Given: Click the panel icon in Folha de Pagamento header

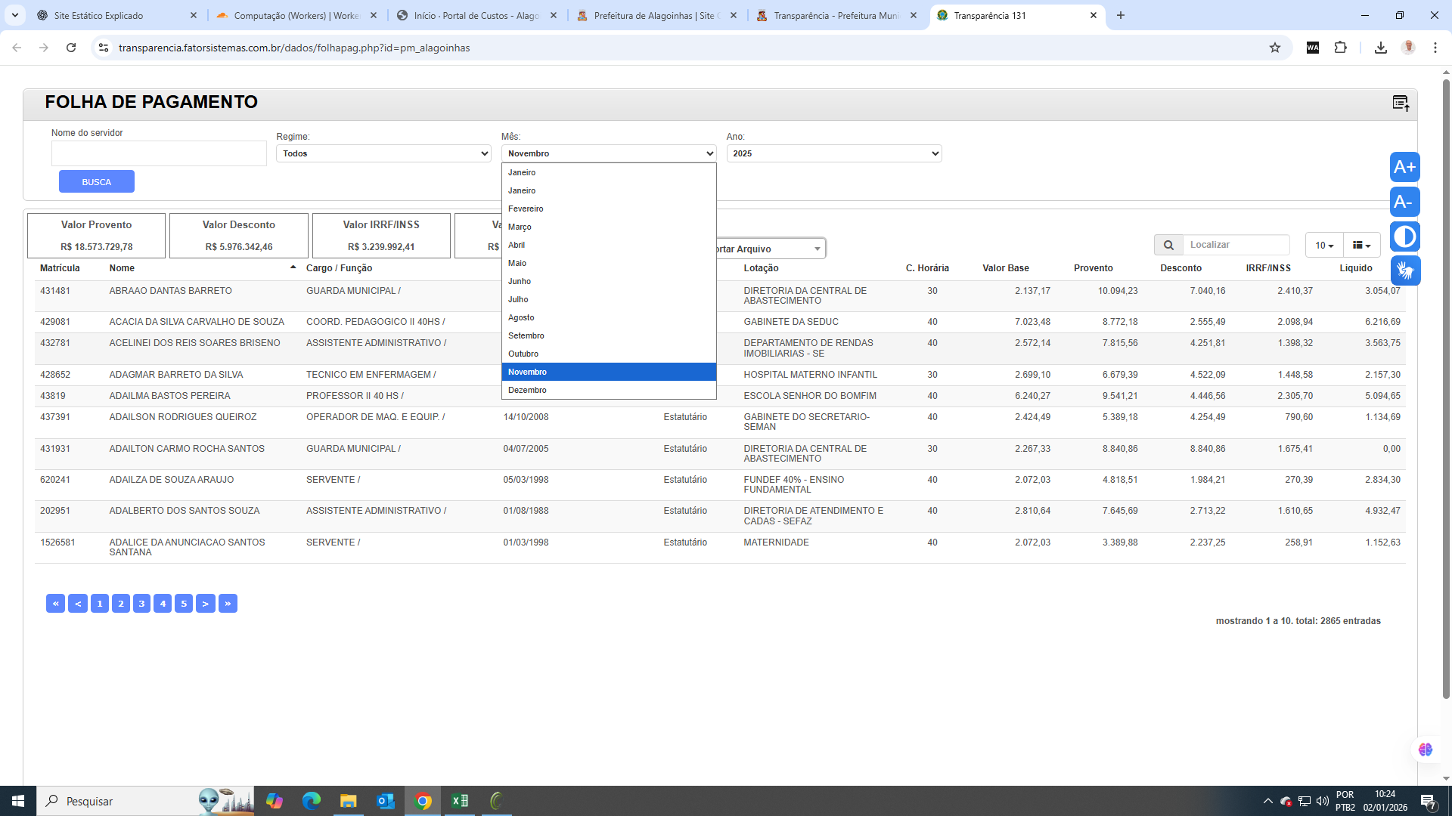Looking at the screenshot, I should pyautogui.click(x=1401, y=103).
